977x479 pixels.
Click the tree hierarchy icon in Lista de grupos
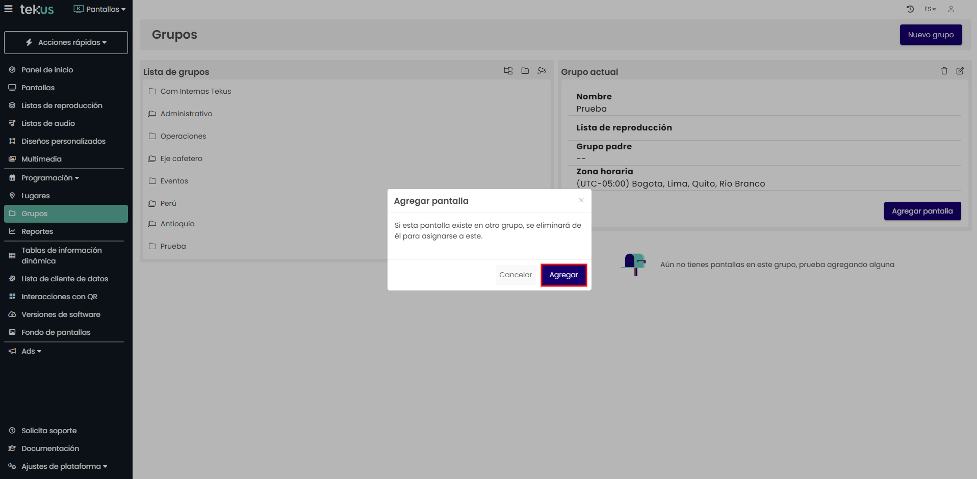click(x=508, y=71)
